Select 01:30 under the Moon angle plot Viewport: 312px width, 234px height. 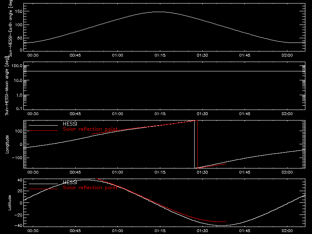[202, 114]
